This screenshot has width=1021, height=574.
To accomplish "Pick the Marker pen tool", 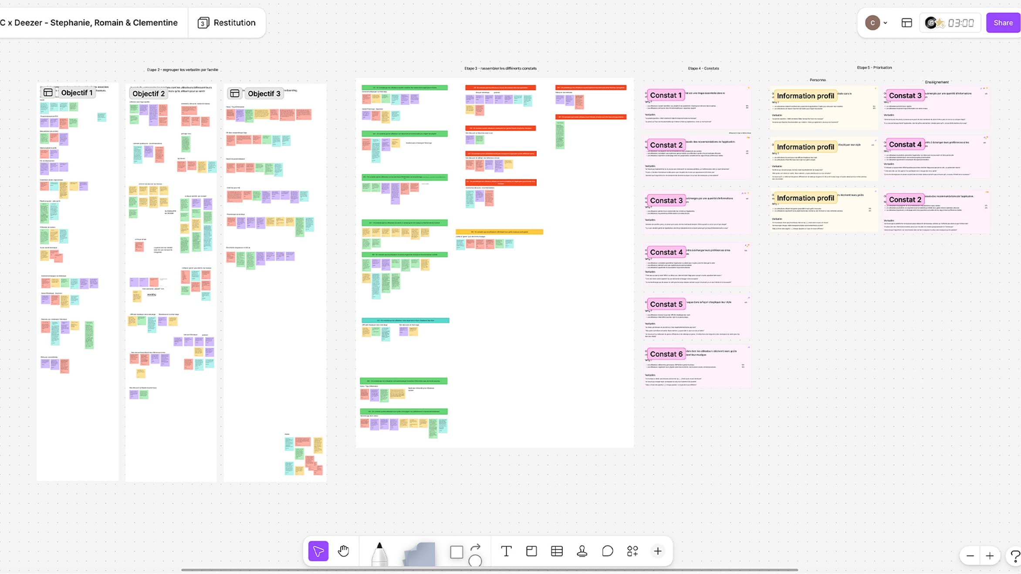I will [x=379, y=554].
